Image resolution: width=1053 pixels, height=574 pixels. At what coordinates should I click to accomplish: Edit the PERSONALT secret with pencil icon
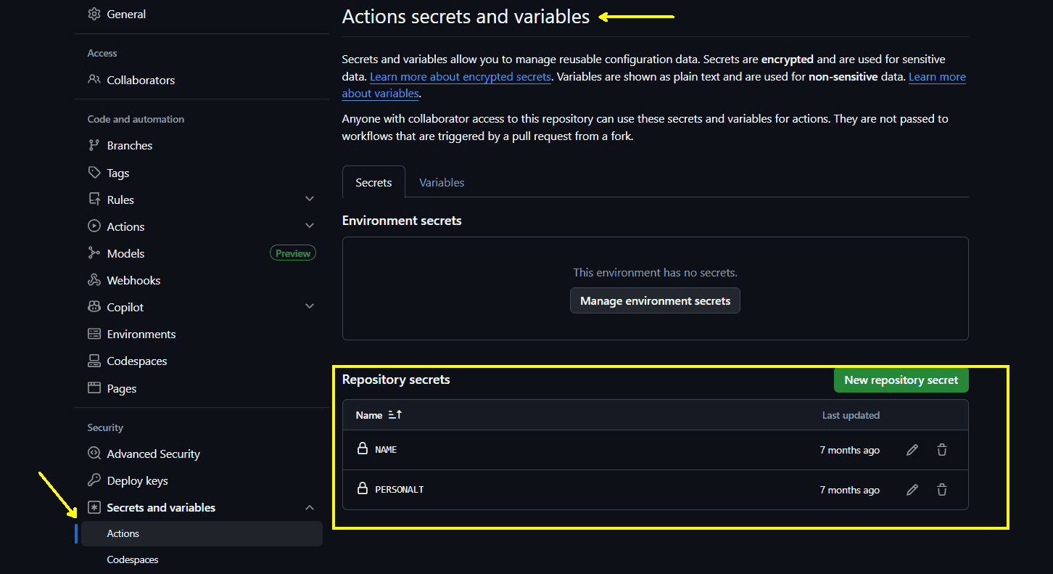[912, 490]
